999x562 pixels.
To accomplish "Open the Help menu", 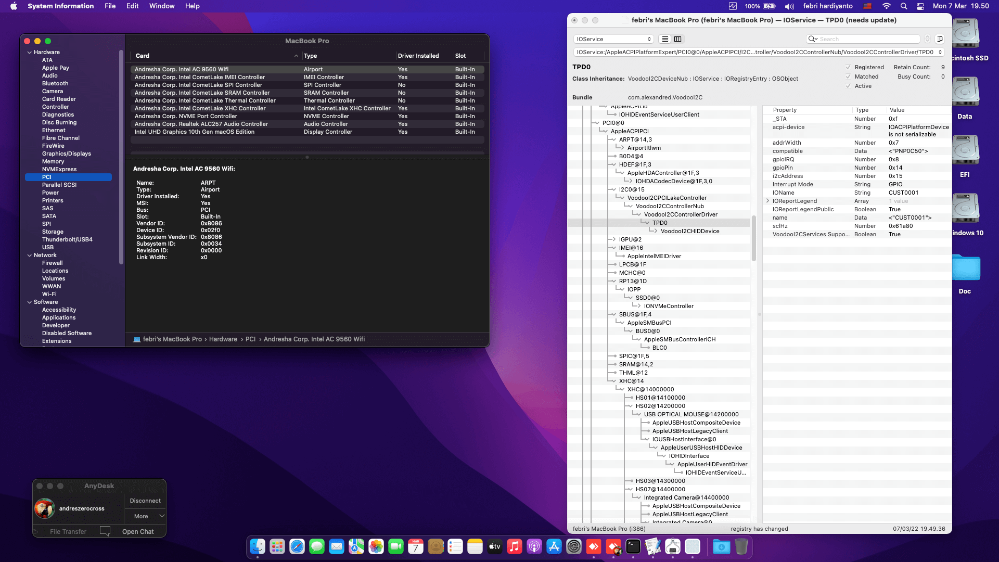I will pos(193,6).
